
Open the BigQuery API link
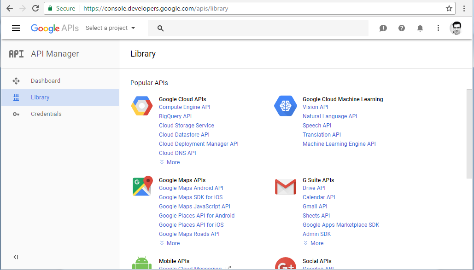click(x=176, y=116)
